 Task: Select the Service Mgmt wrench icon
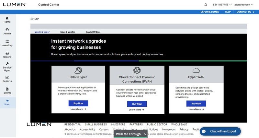pos(7,64)
